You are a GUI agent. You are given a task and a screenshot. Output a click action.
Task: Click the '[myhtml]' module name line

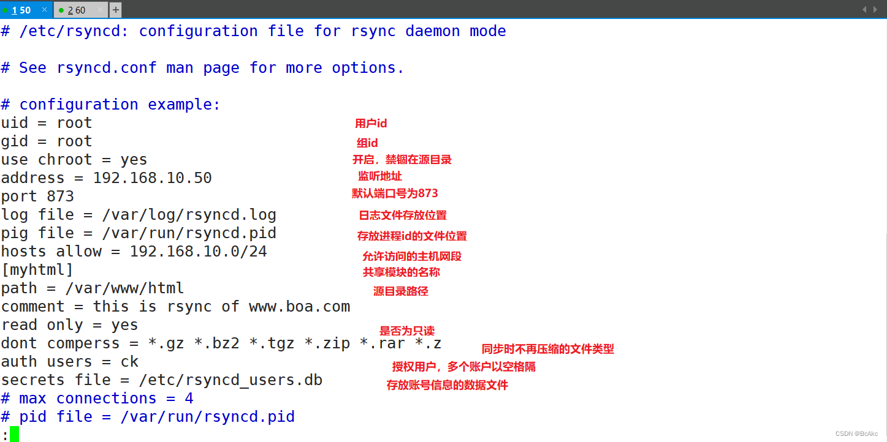click(37, 270)
